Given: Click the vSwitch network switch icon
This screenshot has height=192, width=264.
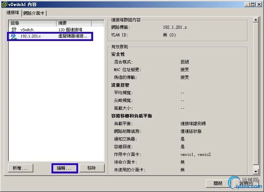Looking at the screenshot, I should coord(14,30).
